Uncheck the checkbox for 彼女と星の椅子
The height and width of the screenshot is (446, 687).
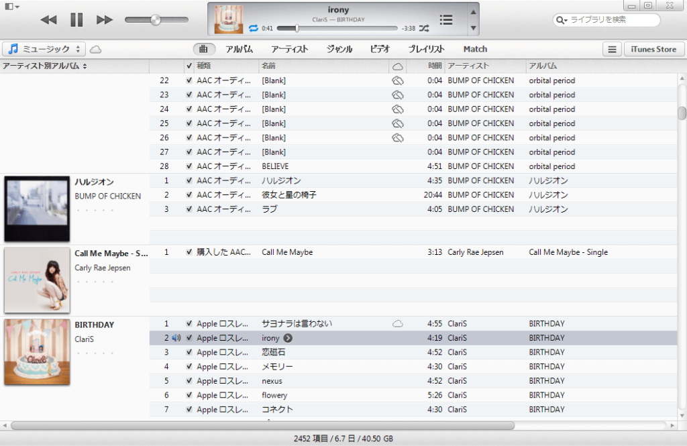pyautogui.click(x=189, y=195)
